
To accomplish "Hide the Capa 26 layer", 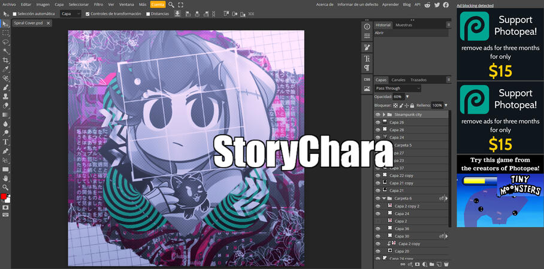I will (x=377, y=122).
